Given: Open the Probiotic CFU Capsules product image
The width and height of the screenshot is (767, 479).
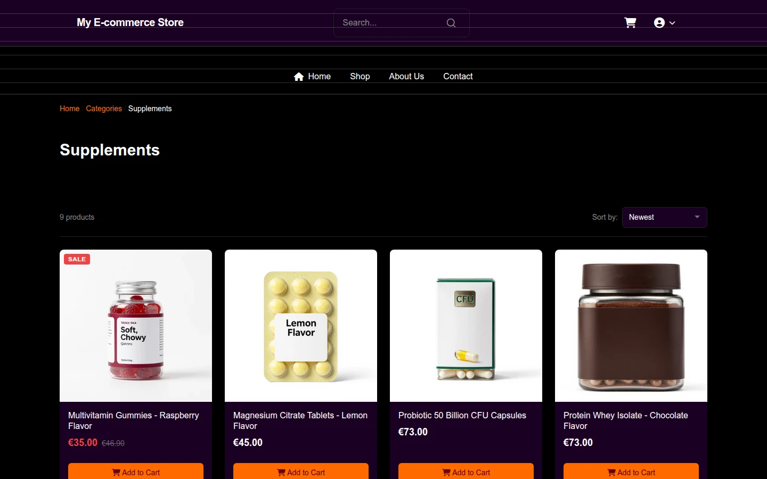Looking at the screenshot, I should [466, 326].
